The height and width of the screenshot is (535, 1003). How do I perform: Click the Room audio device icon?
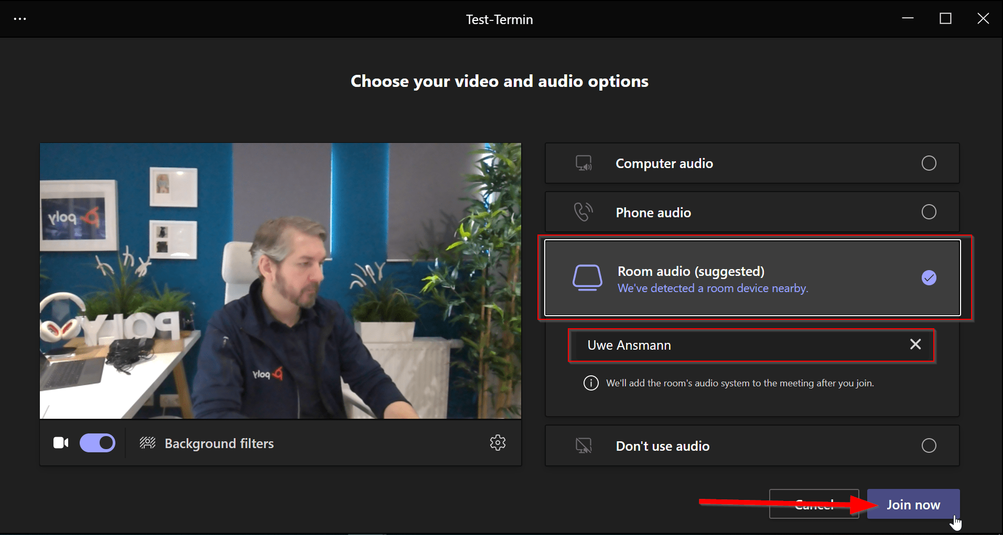pyautogui.click(x=587, y=277)
